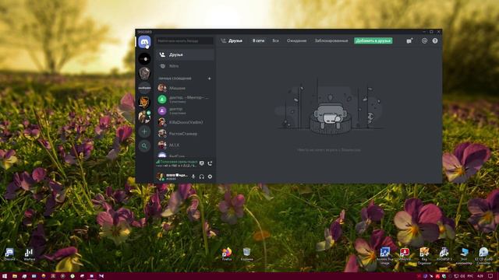Open the purple group chat доктор
499x280 pixels.
click(x=185, y=110)
